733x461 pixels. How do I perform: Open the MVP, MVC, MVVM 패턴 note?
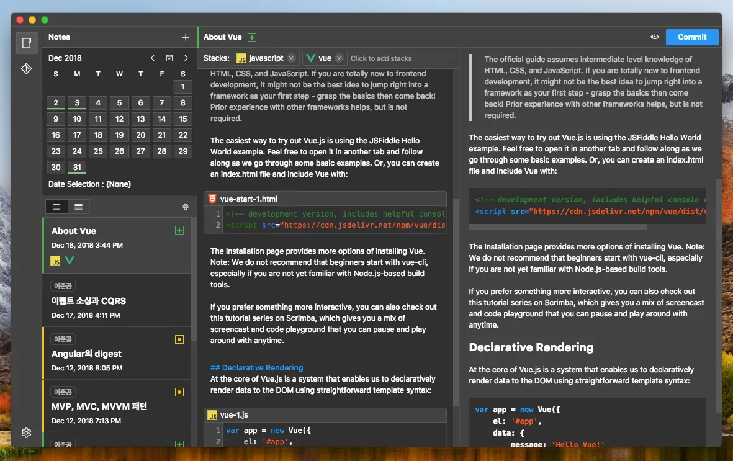[x=117, y=406]
